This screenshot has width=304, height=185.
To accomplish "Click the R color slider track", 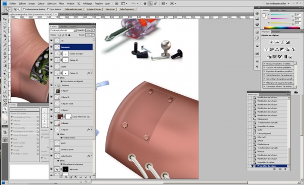I will coord(282,15).
